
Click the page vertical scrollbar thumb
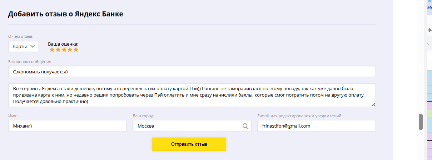pos(421,122)
